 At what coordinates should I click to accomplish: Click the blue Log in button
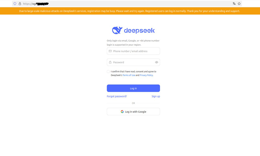(x=133, y=88)
